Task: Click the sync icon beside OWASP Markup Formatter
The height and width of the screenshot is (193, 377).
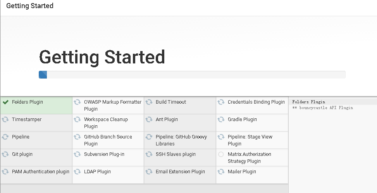Action: click(77, 102)
